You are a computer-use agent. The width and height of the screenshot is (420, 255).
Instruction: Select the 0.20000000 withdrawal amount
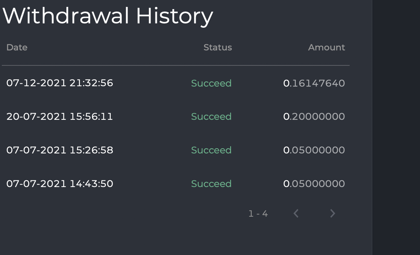[314, 117]
